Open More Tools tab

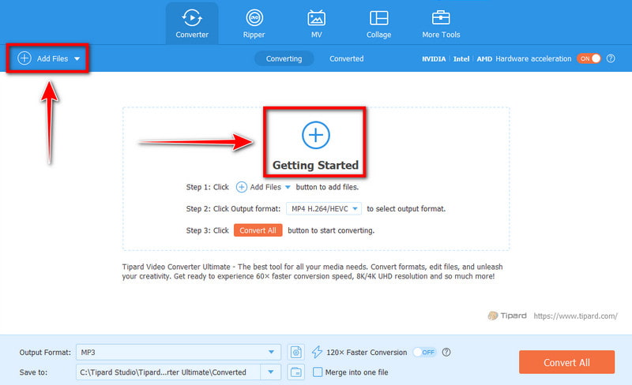pyautogui.click(x=441, y=24)
